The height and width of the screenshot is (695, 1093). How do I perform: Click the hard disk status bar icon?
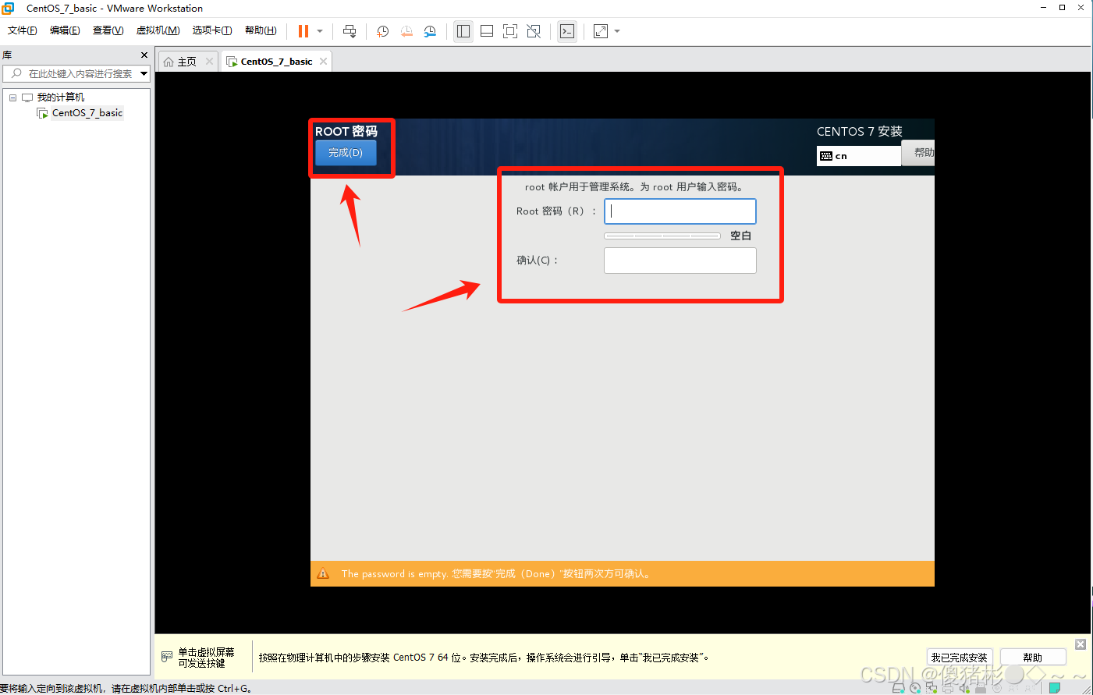pyautogui.click(x=898, y=688)
